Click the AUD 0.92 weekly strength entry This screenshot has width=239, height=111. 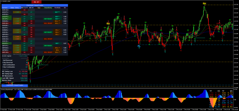click(x=227, y=93)
